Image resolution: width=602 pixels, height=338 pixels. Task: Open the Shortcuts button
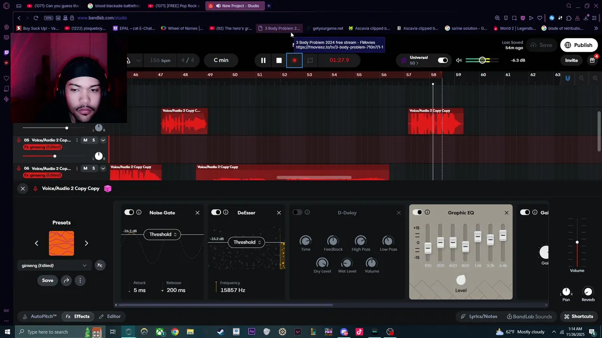(578, 316)
